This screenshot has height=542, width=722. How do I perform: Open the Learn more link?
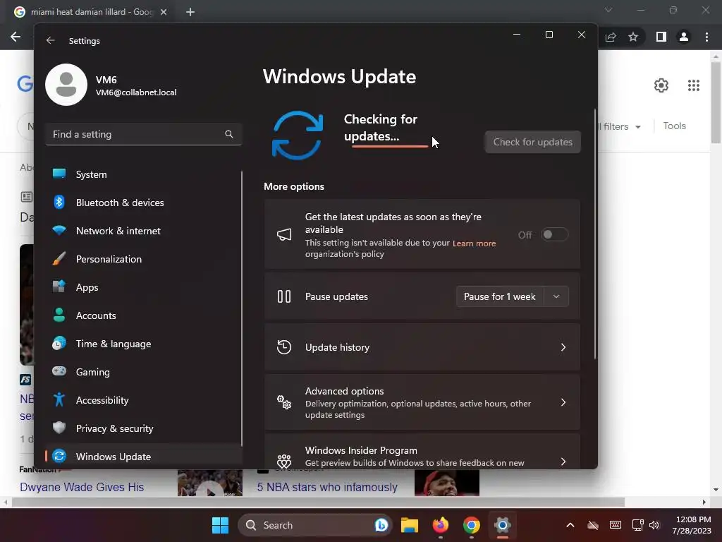(x=474, y=243)
